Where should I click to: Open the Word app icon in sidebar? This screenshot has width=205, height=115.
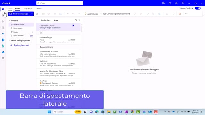(x=3, y=40)
